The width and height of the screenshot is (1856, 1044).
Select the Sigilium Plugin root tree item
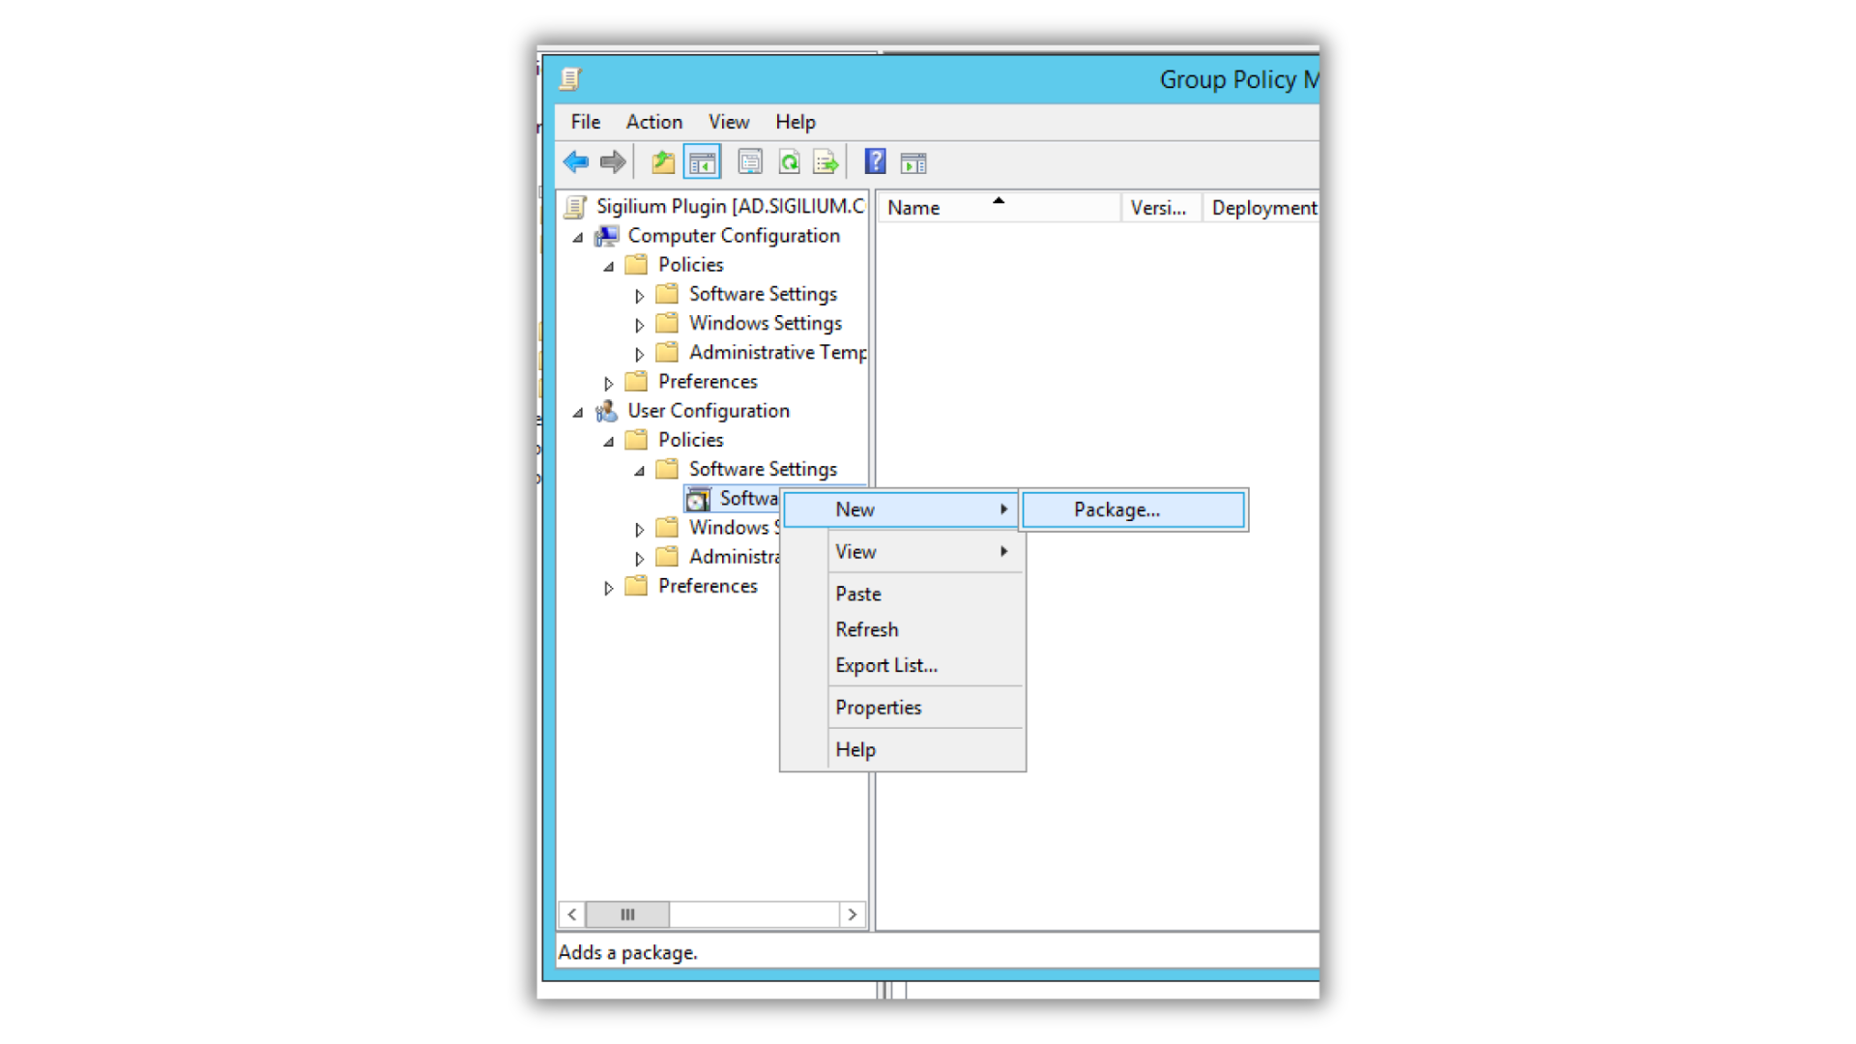(x=729, y=206)
